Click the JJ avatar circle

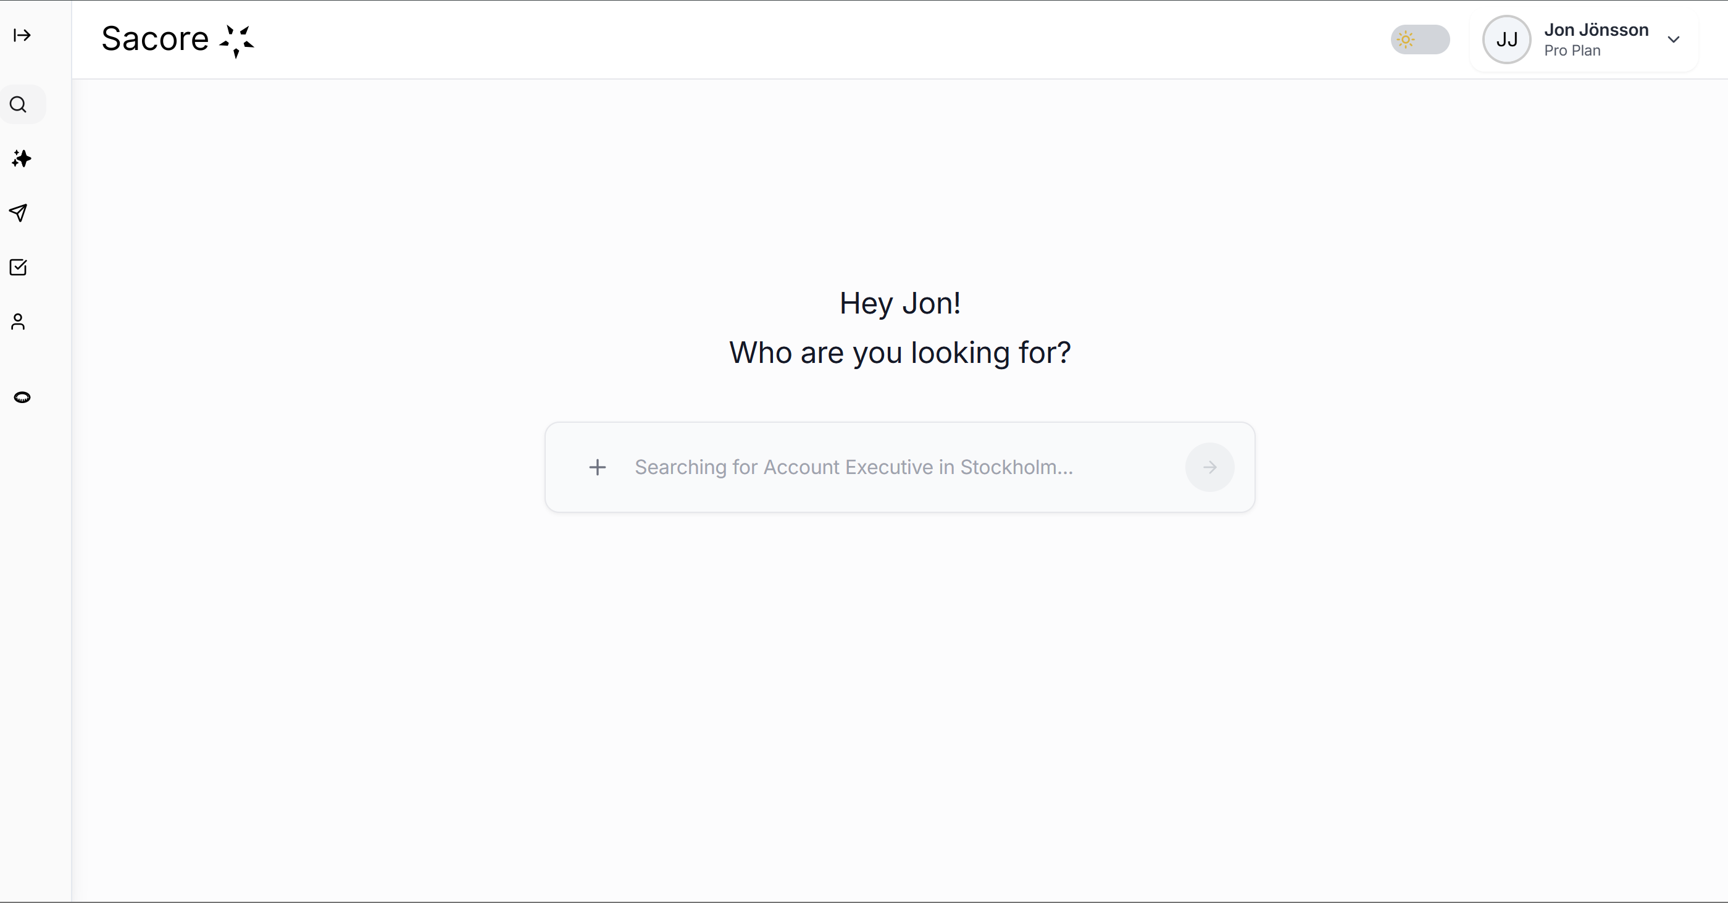(1506, 40)
